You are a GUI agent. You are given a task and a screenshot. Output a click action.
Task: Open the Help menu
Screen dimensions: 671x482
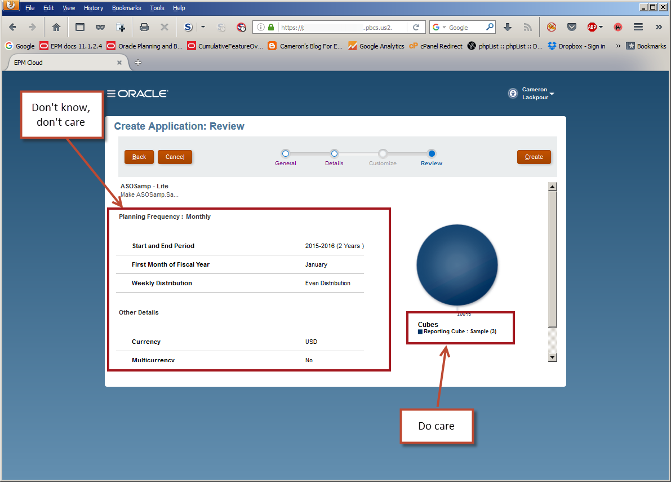pos(179,8)
